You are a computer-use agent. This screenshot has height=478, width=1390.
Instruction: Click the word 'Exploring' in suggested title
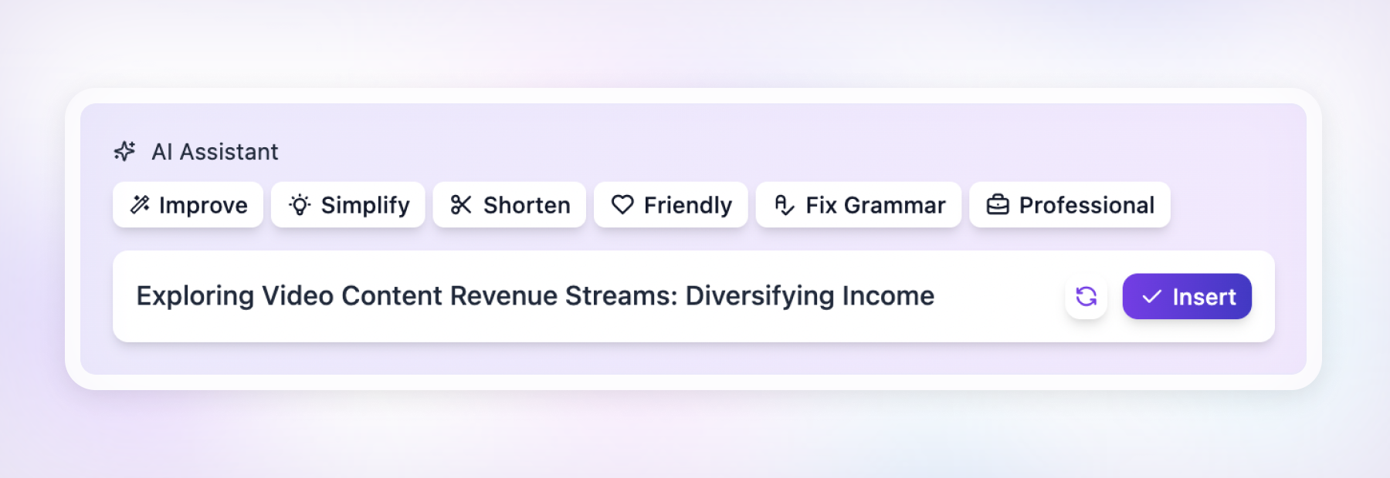[195, 296]
